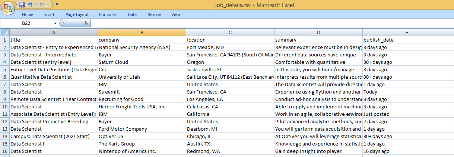454x157 pixels.
Task: Select the '16 days ago' cell
Action: click(407, 151)
